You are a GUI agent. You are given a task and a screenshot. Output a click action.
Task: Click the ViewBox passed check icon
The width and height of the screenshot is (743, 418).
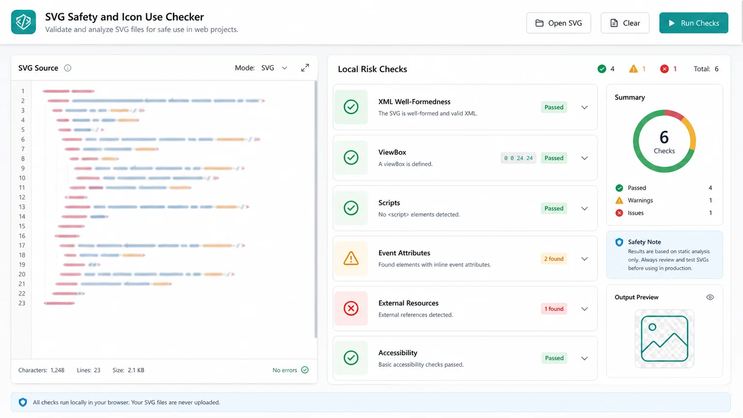click(351, 157)
